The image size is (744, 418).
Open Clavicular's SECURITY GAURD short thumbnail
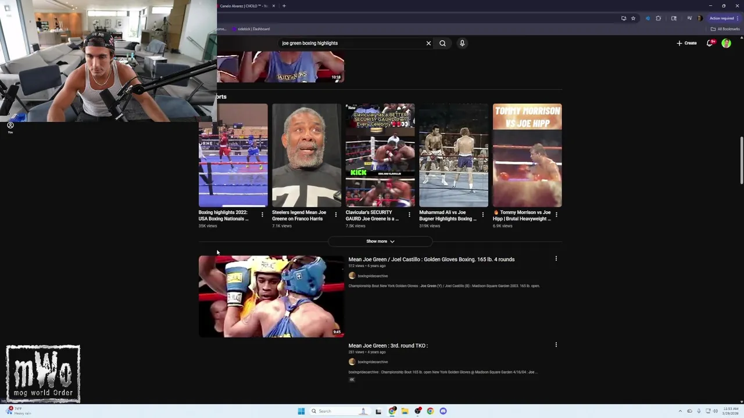pos(380,155)
